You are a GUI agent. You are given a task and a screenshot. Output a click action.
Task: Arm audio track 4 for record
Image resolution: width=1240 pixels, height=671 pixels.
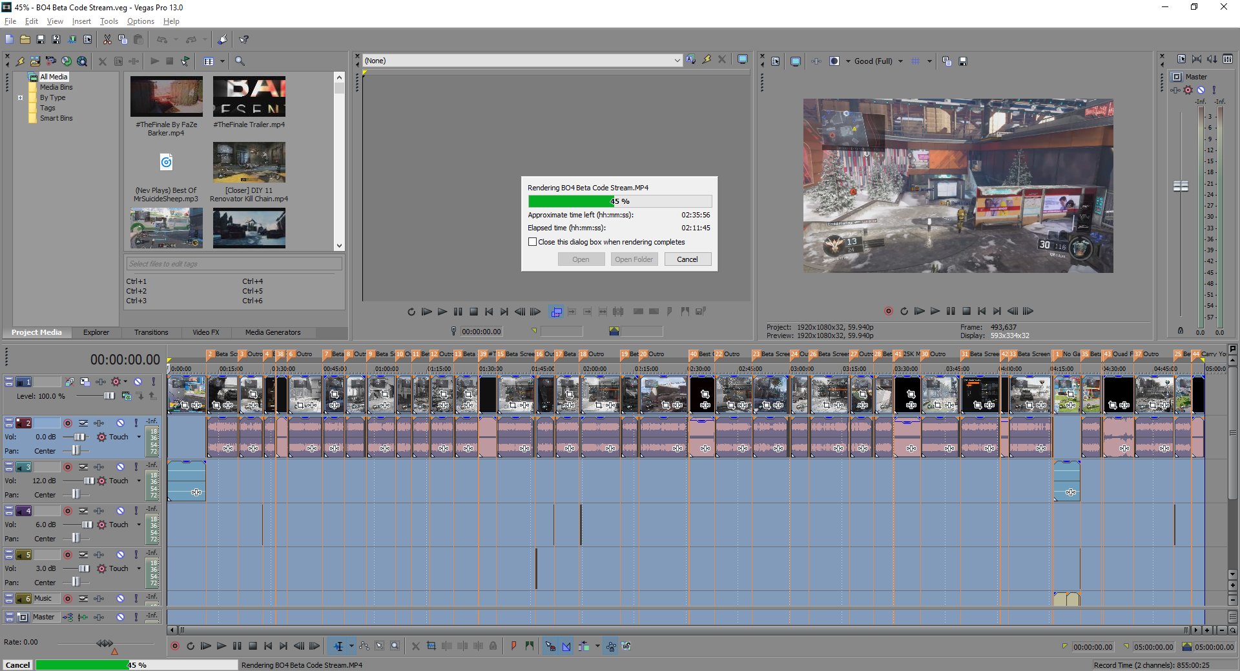pos(67,511)
